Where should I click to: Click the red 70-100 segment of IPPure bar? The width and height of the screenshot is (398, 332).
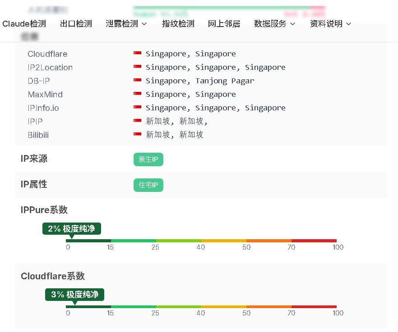[x=314, y=241]
